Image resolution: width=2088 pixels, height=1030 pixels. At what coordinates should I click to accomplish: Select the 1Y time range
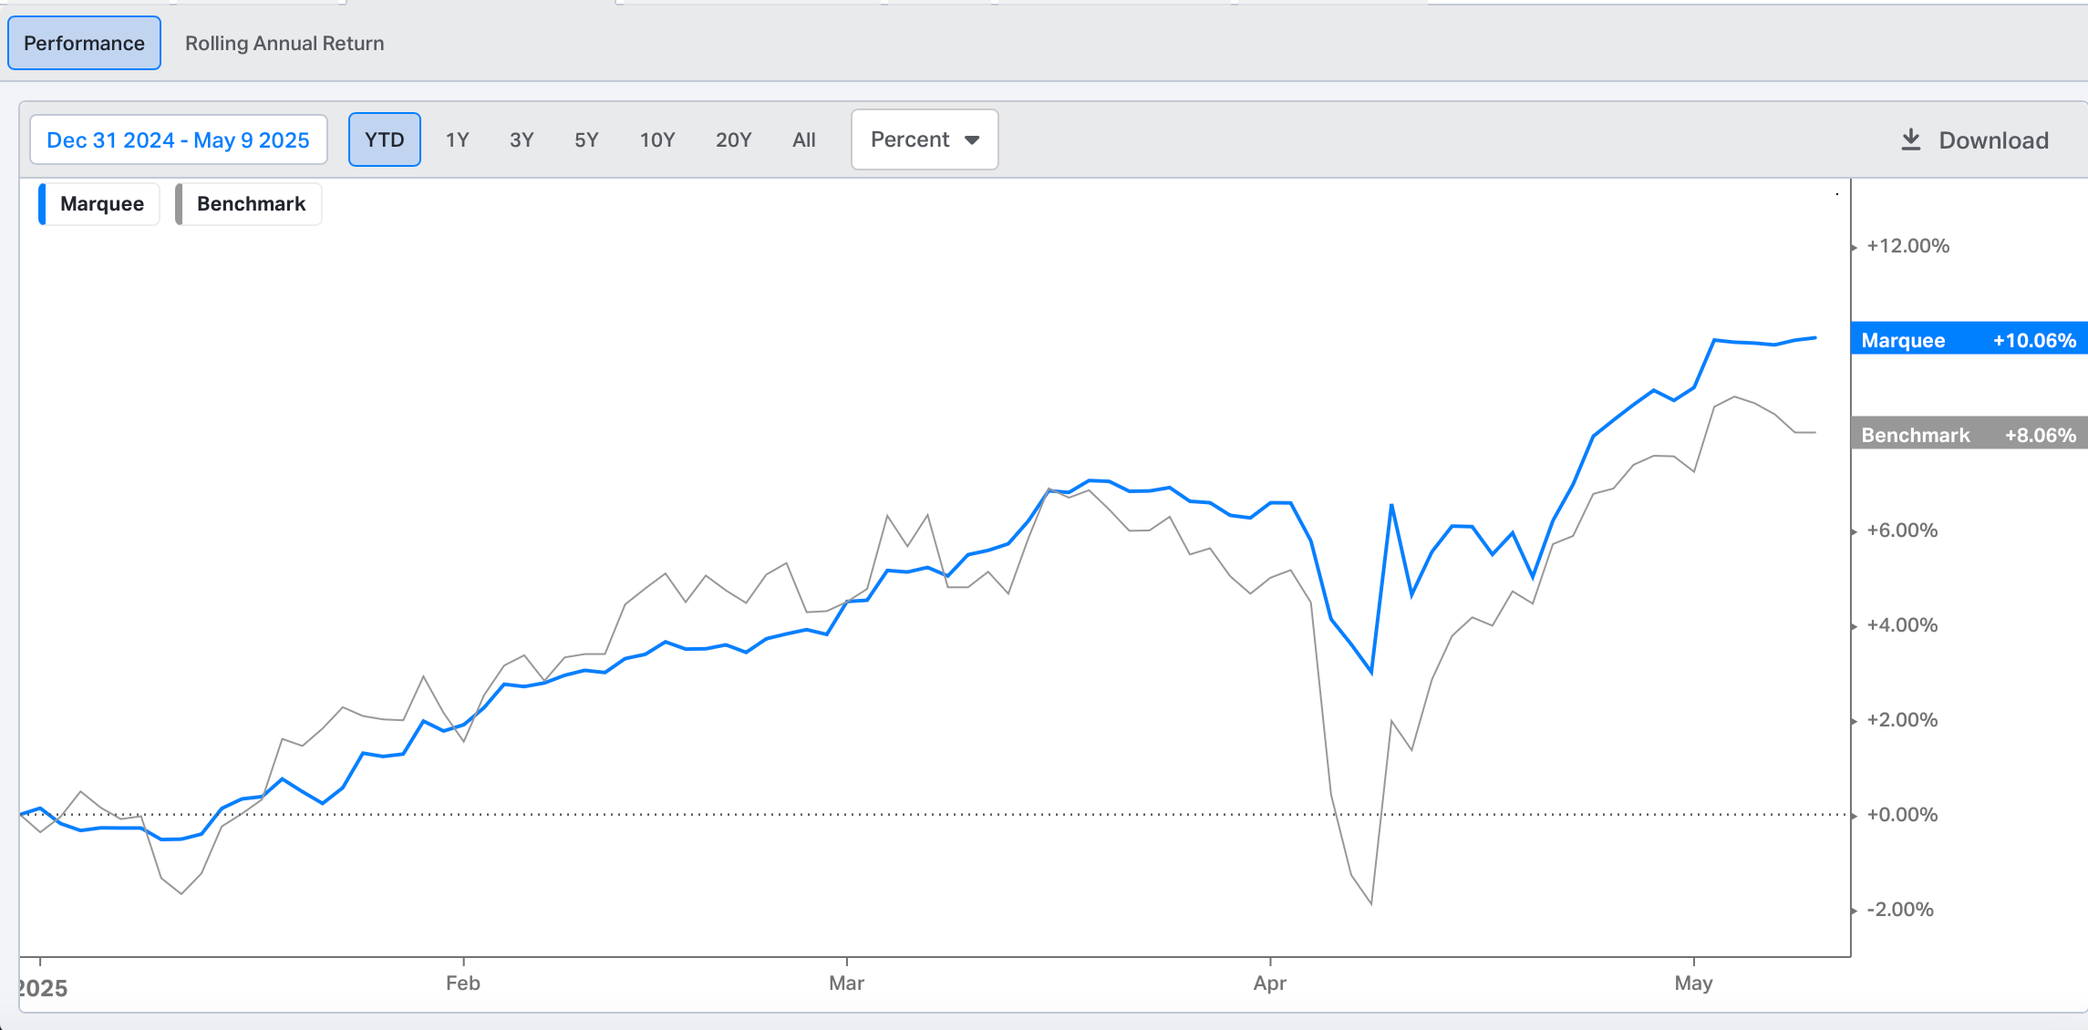(x=457, y=139)
